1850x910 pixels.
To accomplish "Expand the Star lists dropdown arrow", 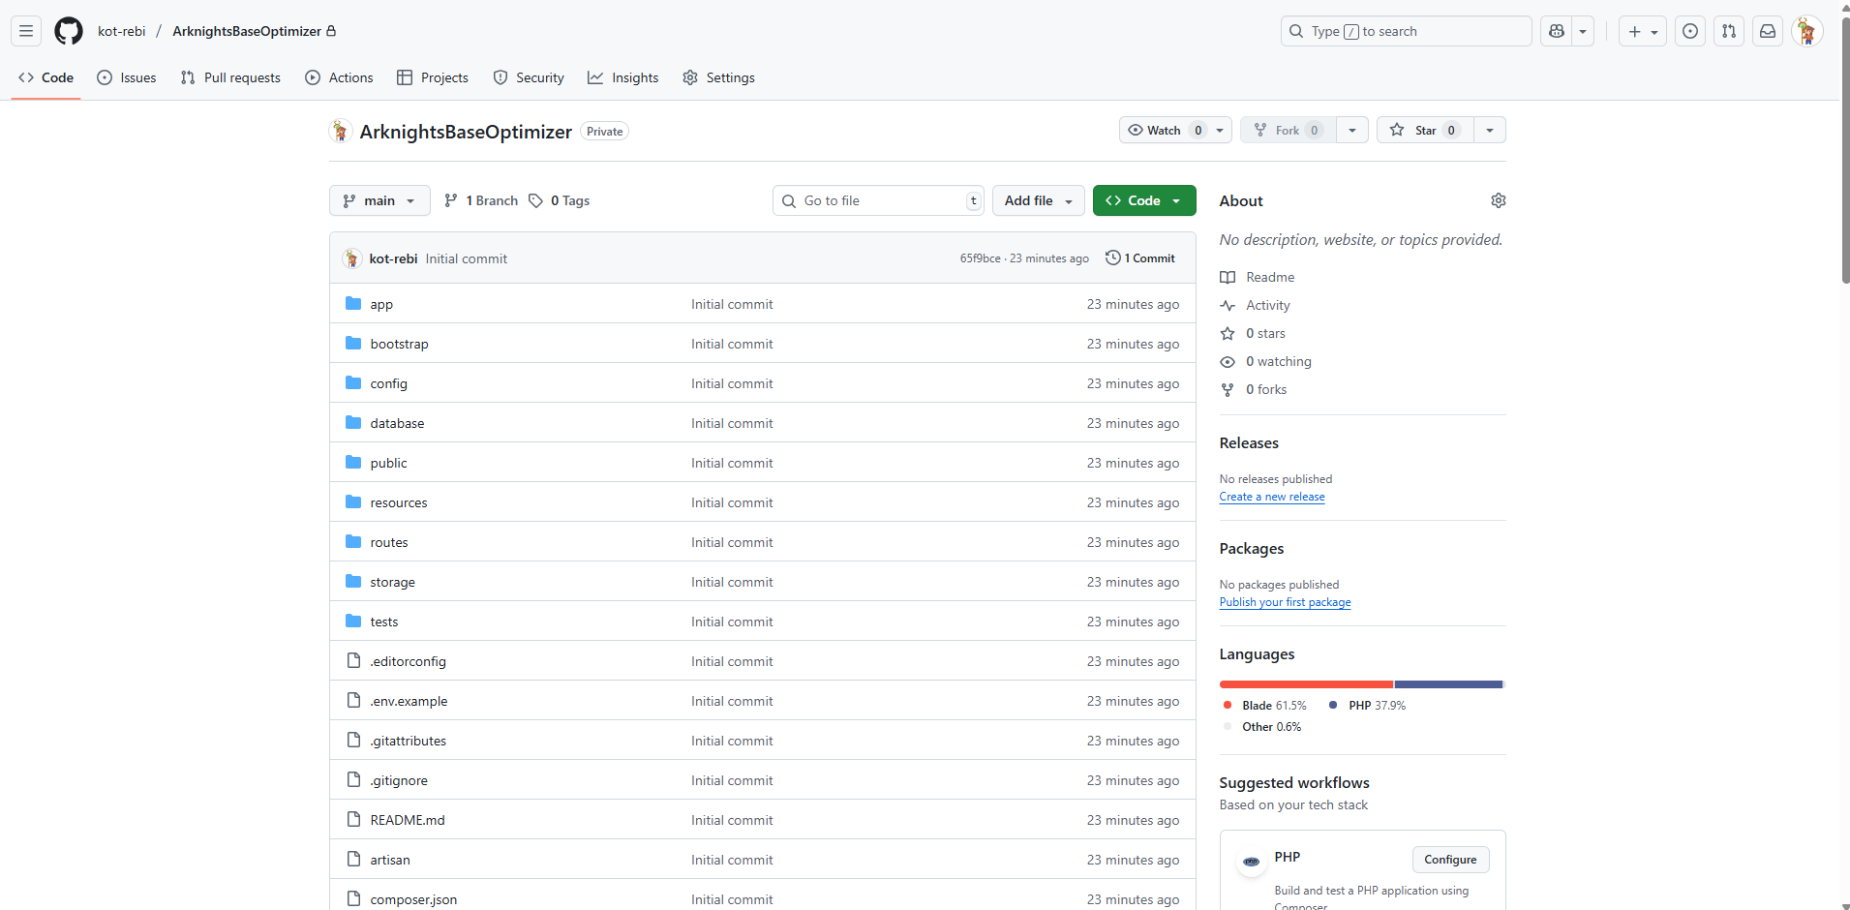I will pos(1490,130).
